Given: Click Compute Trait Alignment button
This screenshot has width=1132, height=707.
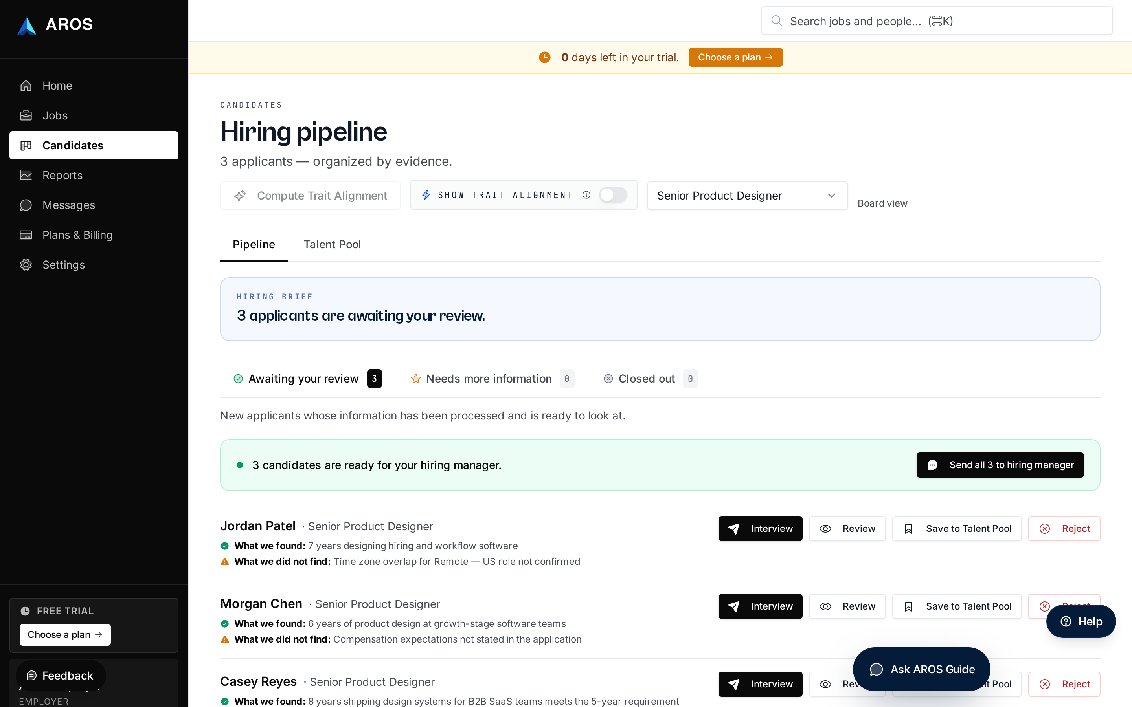Looking at the screenshot, I should click(x=310, y=196).
